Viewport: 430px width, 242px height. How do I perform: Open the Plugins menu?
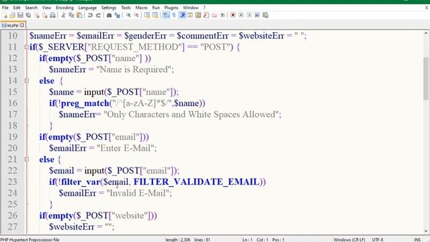[171, 7]
